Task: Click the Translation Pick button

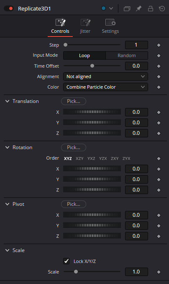Action: pos(74,101)
